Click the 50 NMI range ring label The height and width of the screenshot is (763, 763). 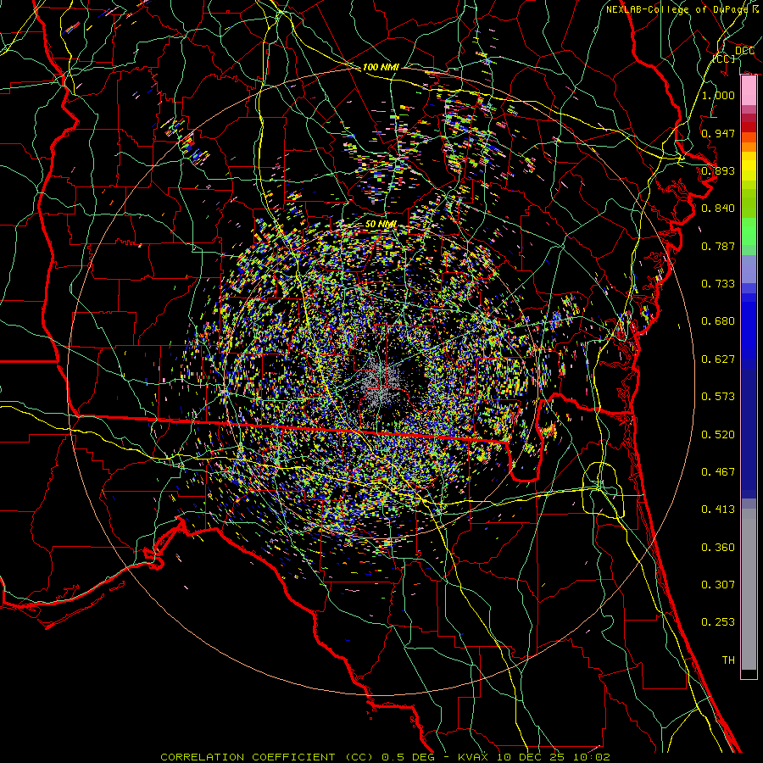[x=381, y=225]
